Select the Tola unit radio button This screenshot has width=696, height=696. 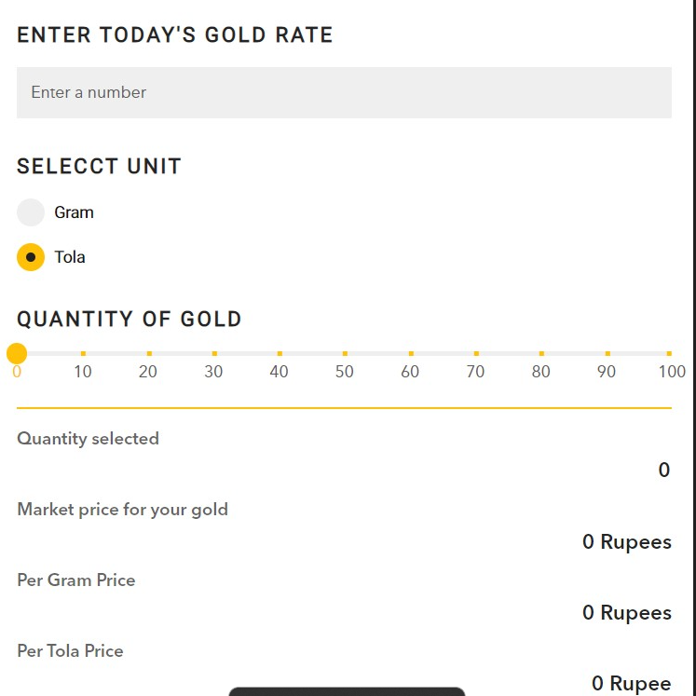[x=31, y=257]
